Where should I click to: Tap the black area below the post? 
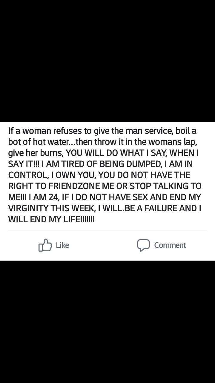click(x=107, y=322)
